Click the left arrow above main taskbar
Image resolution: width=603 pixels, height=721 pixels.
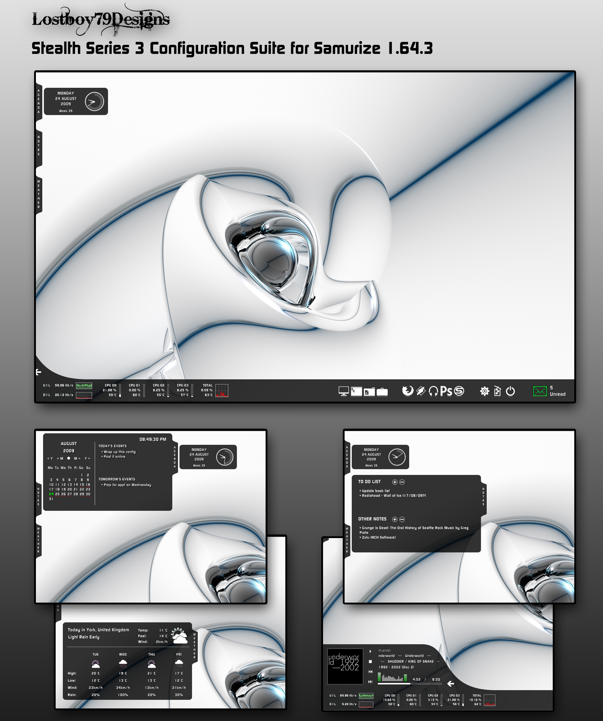[x=38, y=372]
